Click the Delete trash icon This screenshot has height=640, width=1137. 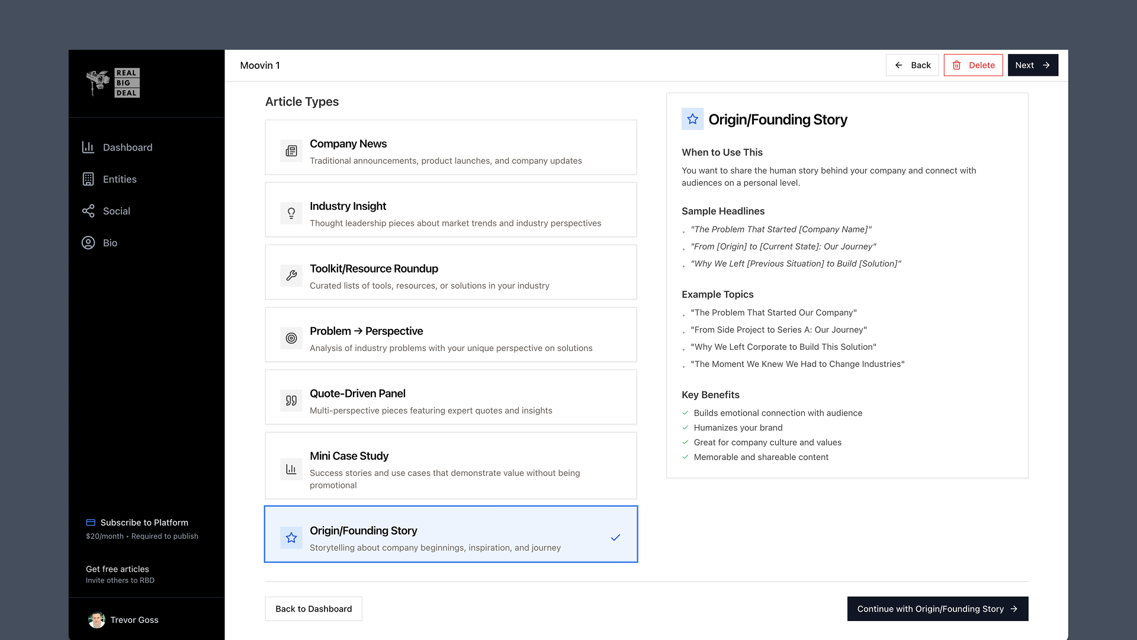click(958, 65)
